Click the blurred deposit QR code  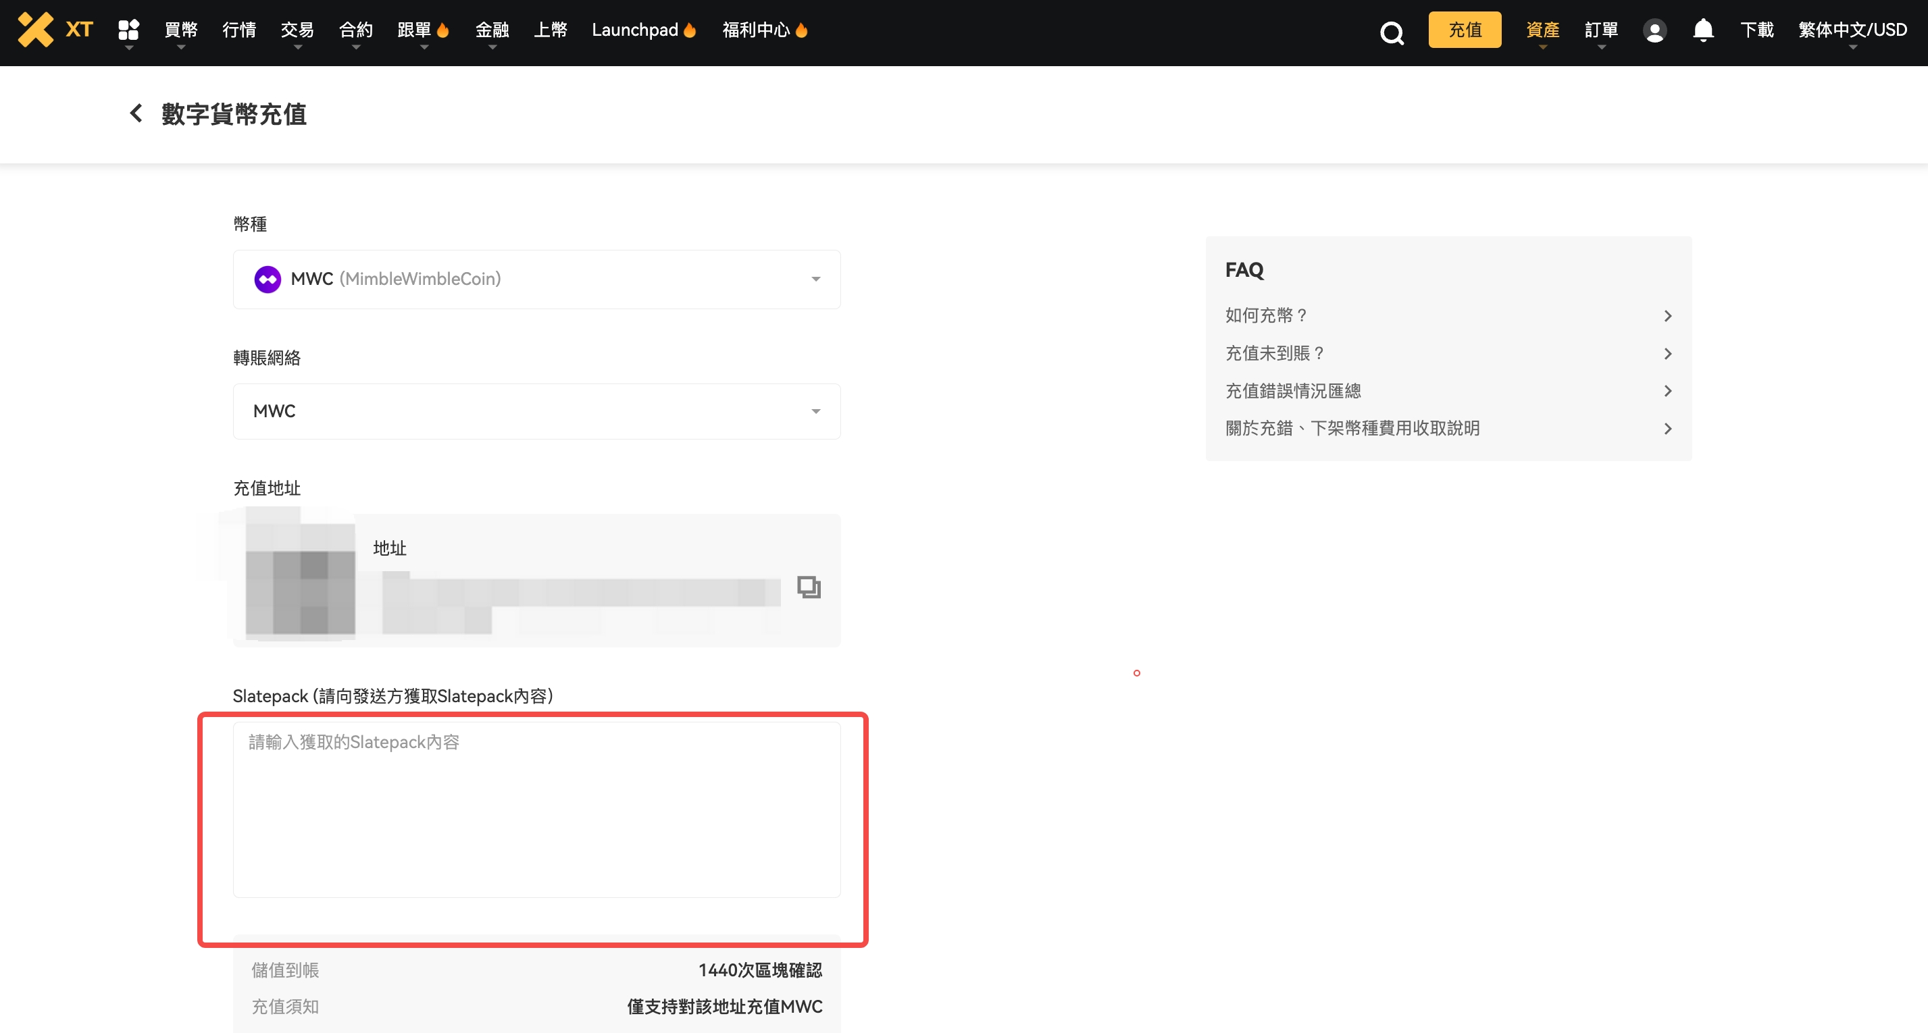coord(300,580)
